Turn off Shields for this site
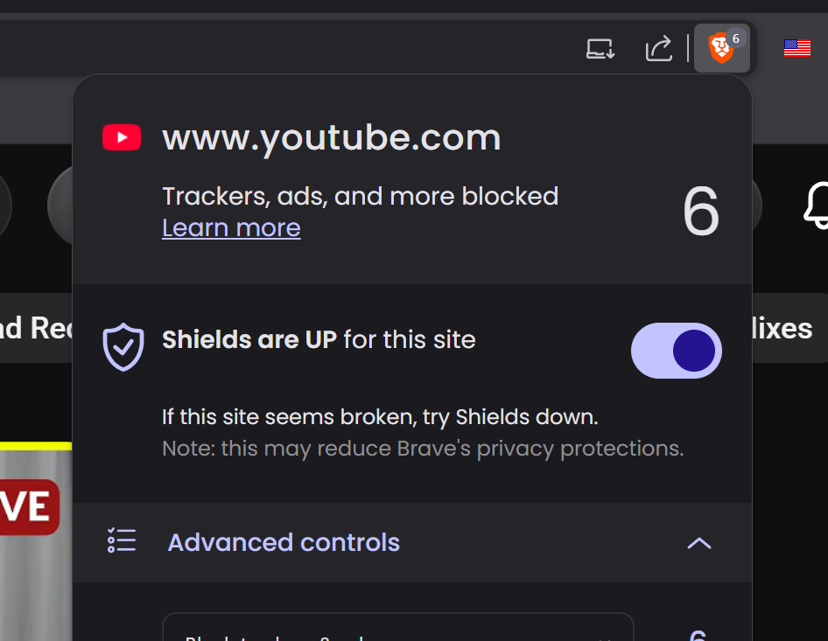Image resolution: width=828 pixels, height=641 pixels. 676,351
